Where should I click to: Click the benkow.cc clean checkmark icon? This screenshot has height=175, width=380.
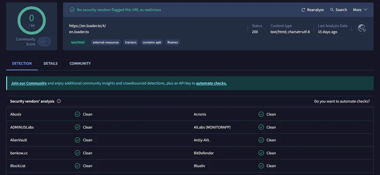click(77, 153)
